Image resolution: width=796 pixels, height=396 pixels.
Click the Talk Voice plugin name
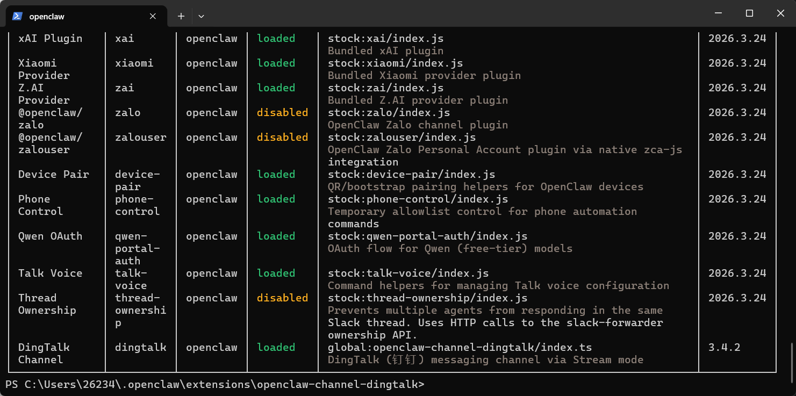[50, 273]
